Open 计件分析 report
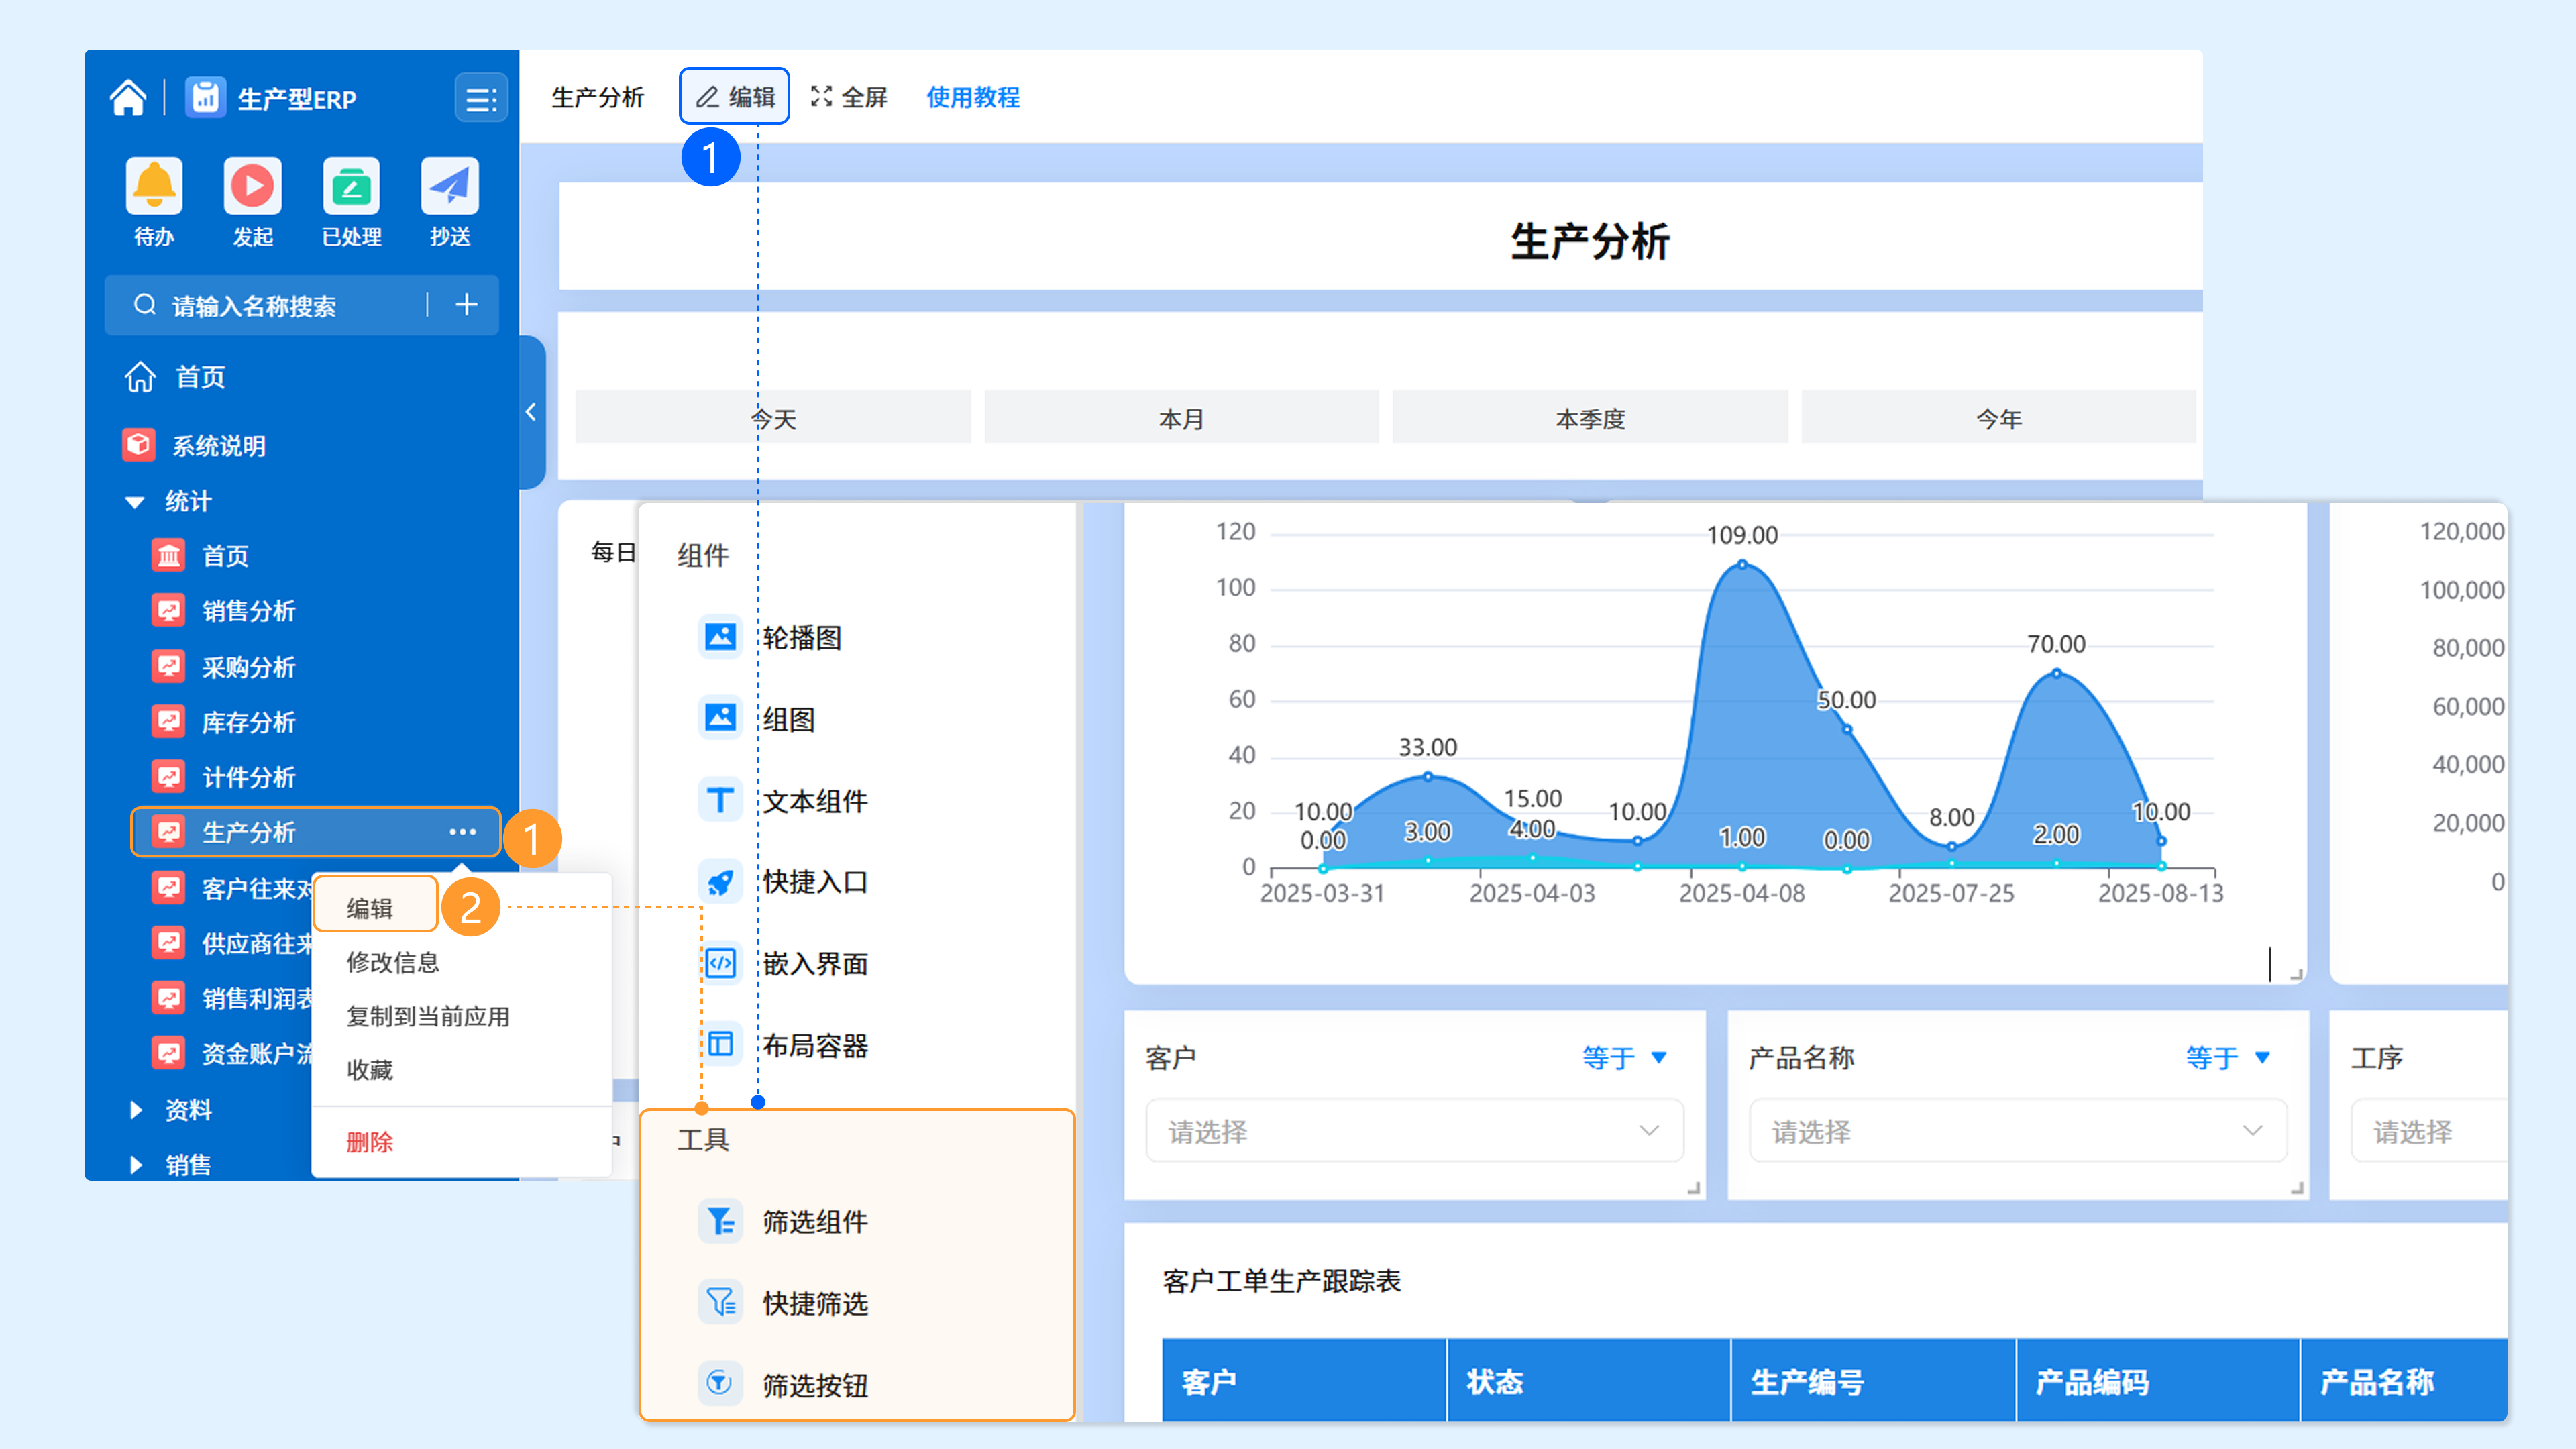This screenshot has height=1449, width=2576. pos(224,777)
